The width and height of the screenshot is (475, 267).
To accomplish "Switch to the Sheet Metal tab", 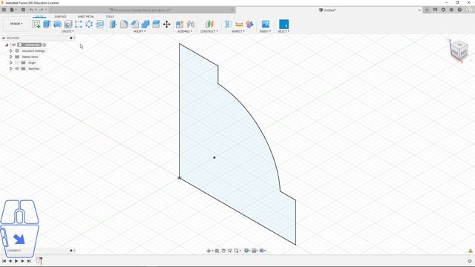I will [x=86, y=16].
